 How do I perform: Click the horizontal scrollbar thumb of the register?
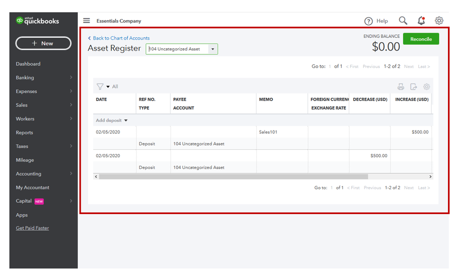(233, 176)
